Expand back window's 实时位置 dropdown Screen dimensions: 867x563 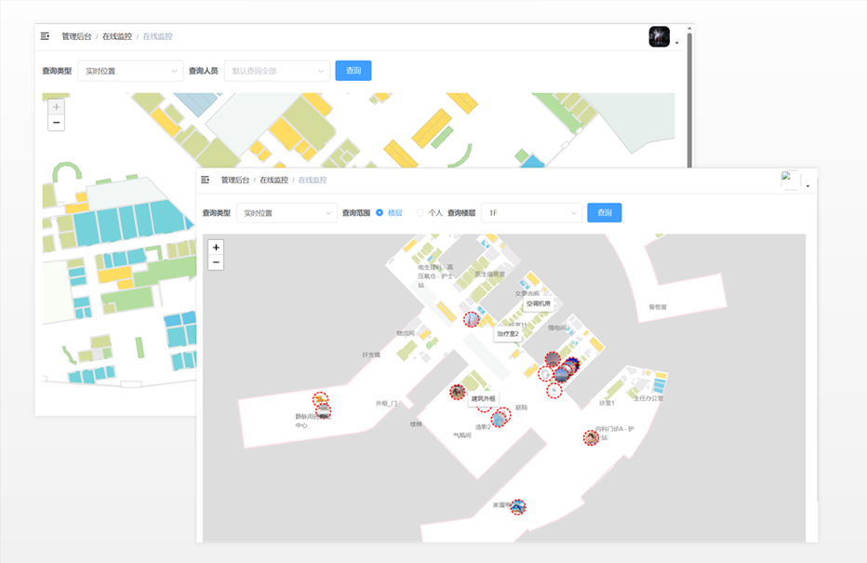tap(130, 71)
